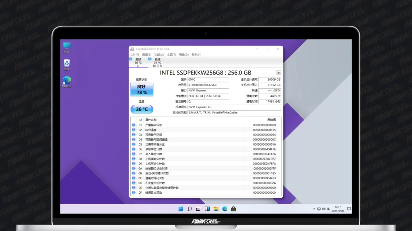Open Microsoft Store from the taskbar

[x=233, y=209]
